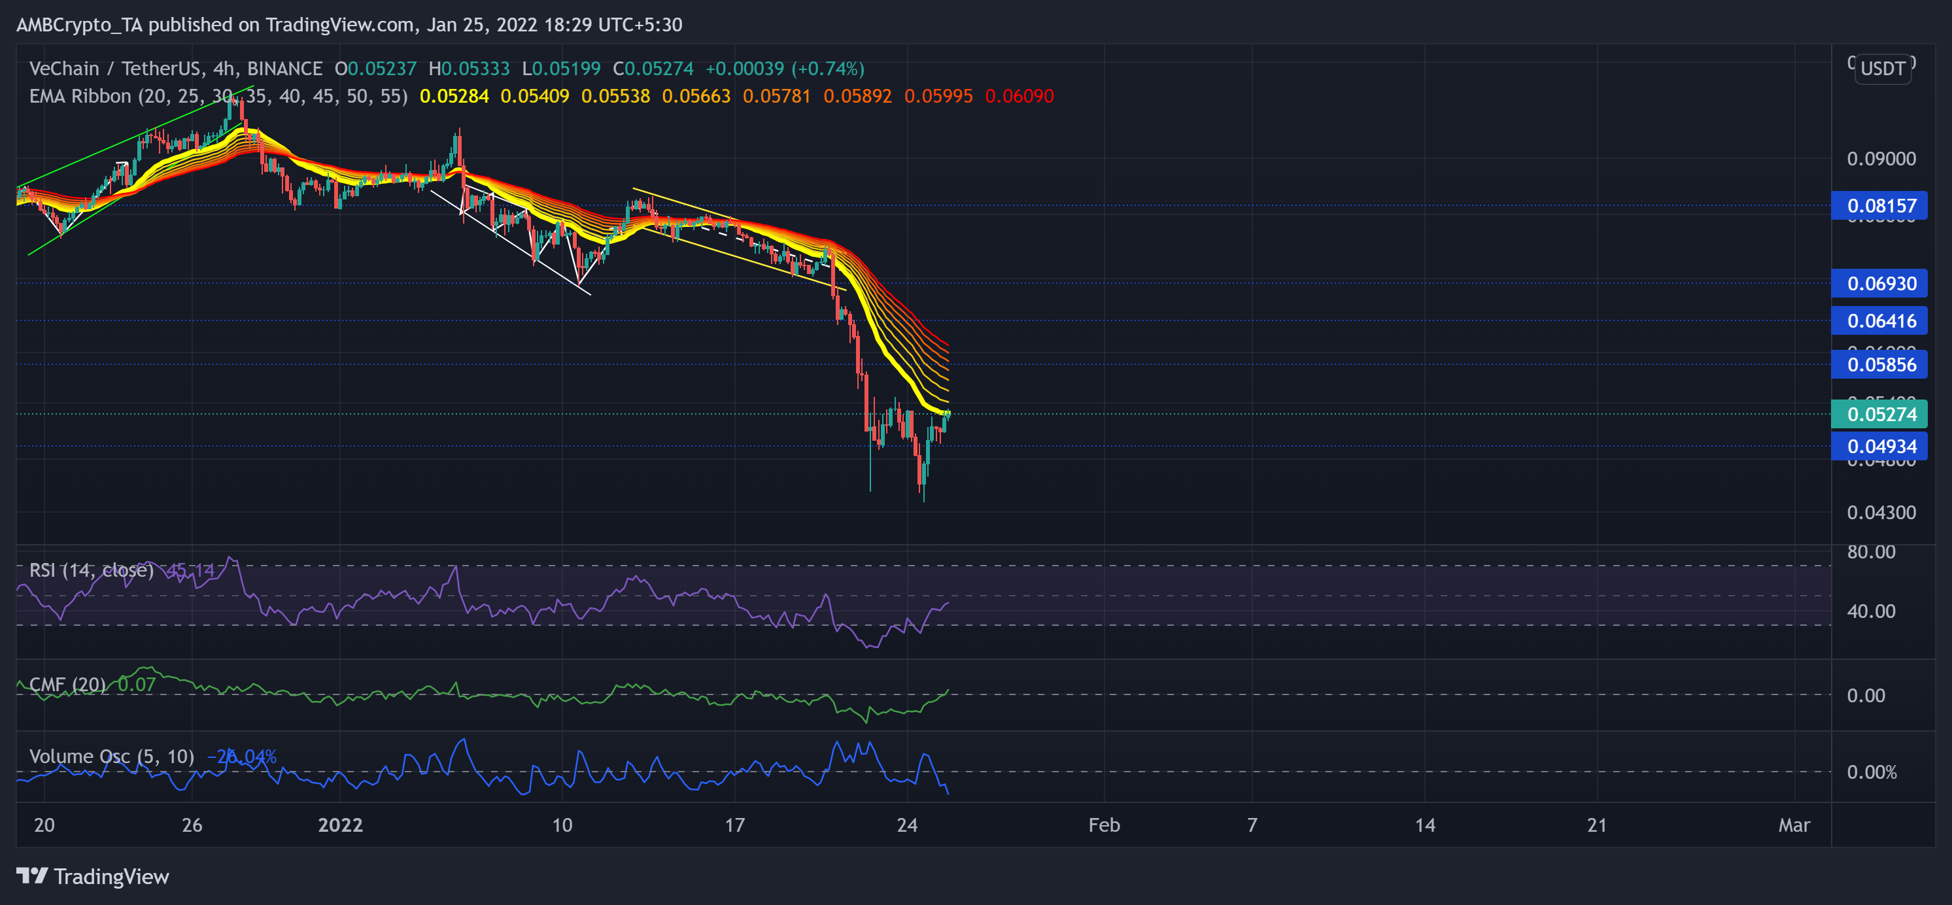Image resolution: width=1952 pixels, height=905 pixels.
Task: Select the CMF (20) indicator label
Action: click(67, 684)
